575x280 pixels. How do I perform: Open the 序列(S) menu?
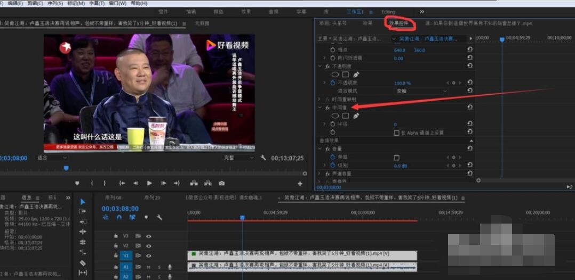55,3
